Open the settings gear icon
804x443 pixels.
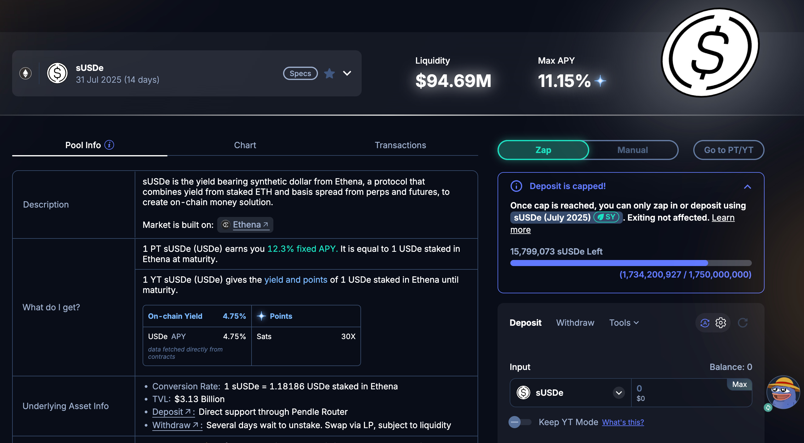point(720,323)
